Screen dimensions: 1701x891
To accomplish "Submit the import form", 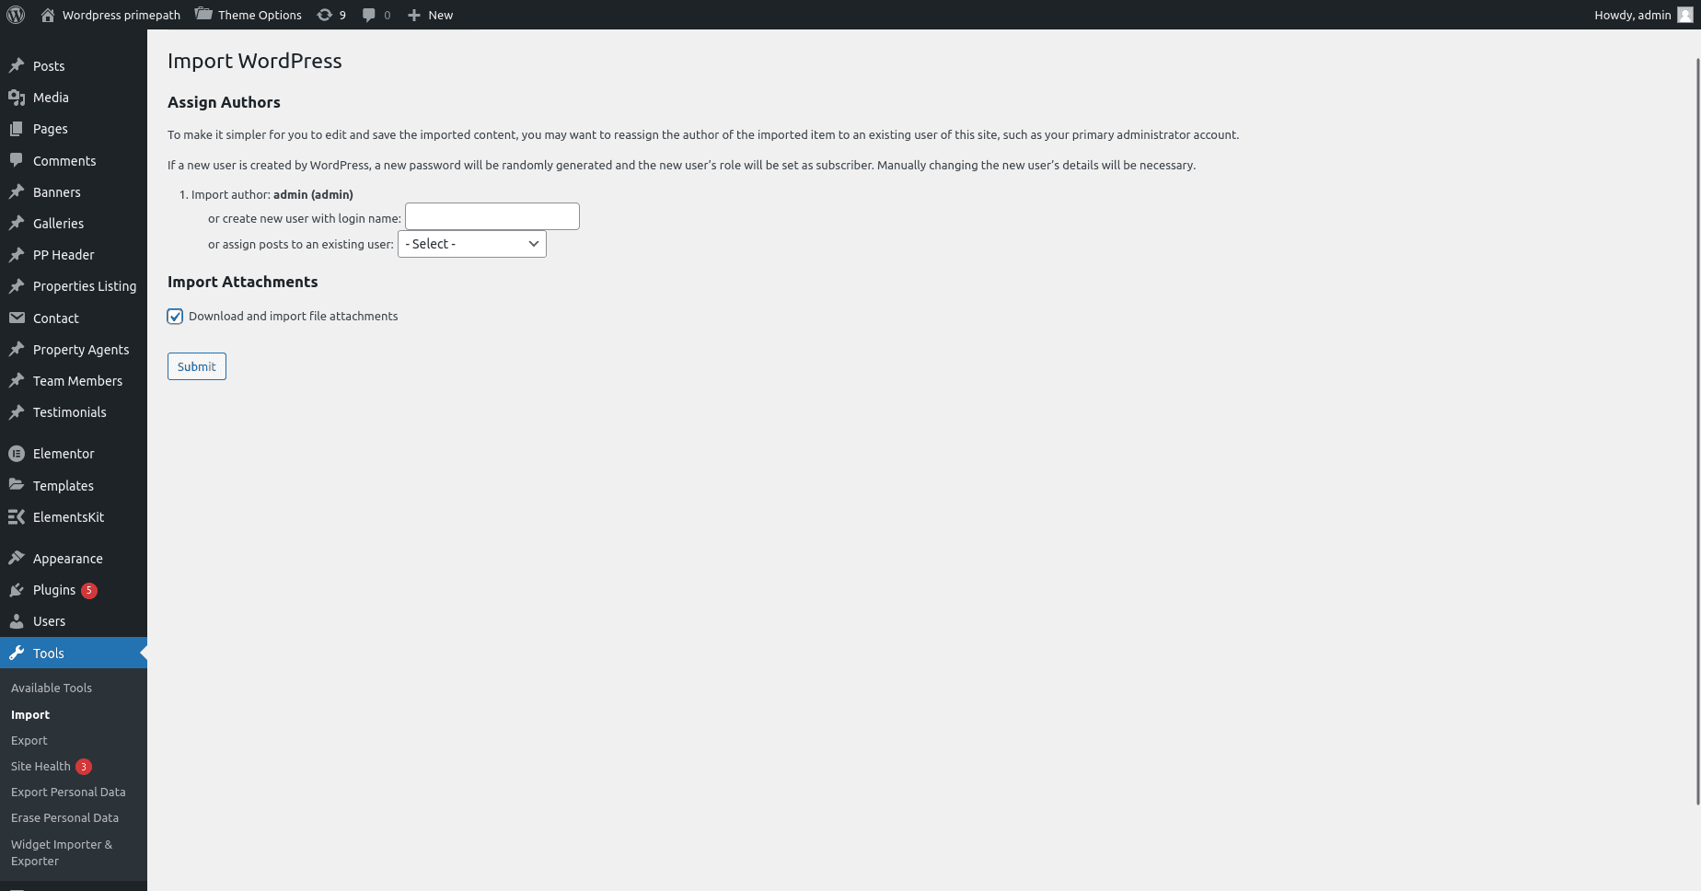I will (197, 366).
